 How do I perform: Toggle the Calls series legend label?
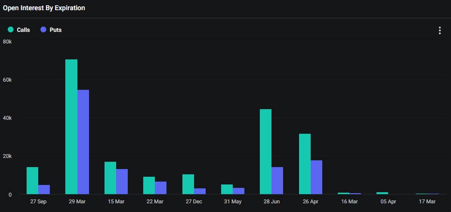click(23, 30)
